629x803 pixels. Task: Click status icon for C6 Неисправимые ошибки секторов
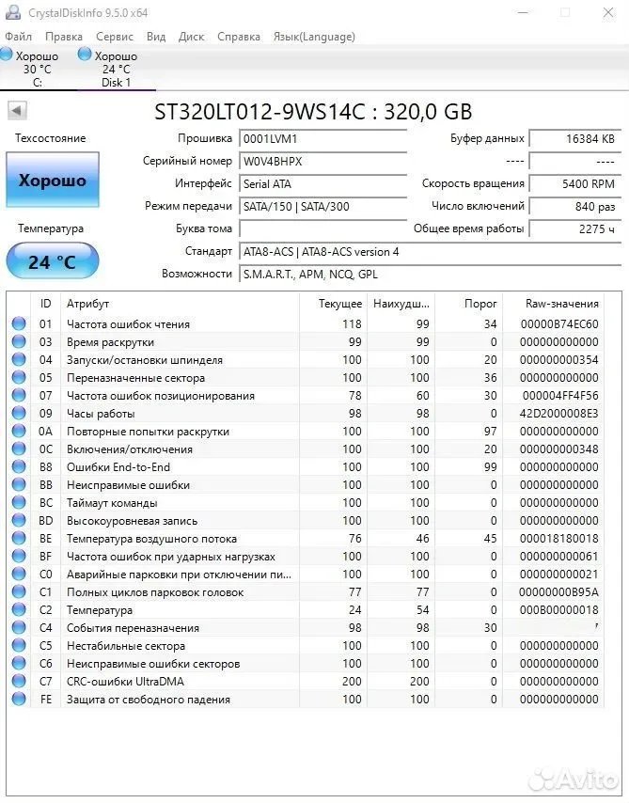(x=19, y=663)
